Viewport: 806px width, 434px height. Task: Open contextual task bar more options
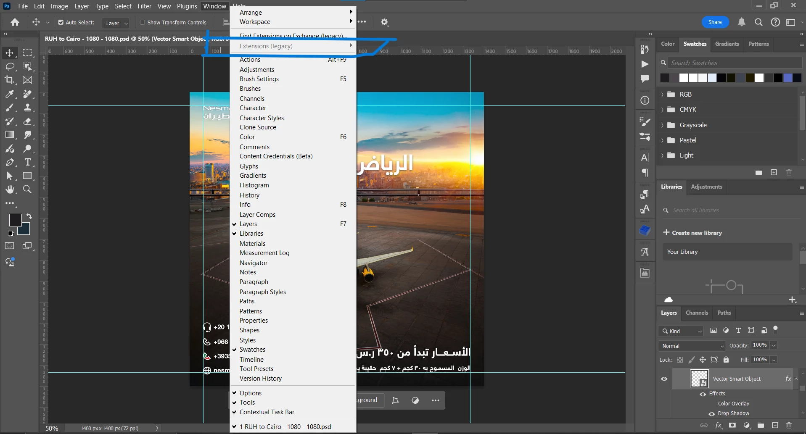pyautogui.click(x=436, y=400)
